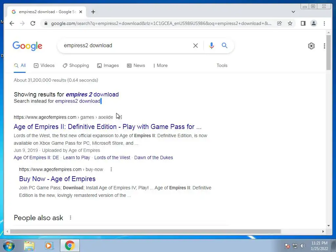Open the network tray icon
The height and width of the screenshot is (252, 336).
(x=295, y=246)
